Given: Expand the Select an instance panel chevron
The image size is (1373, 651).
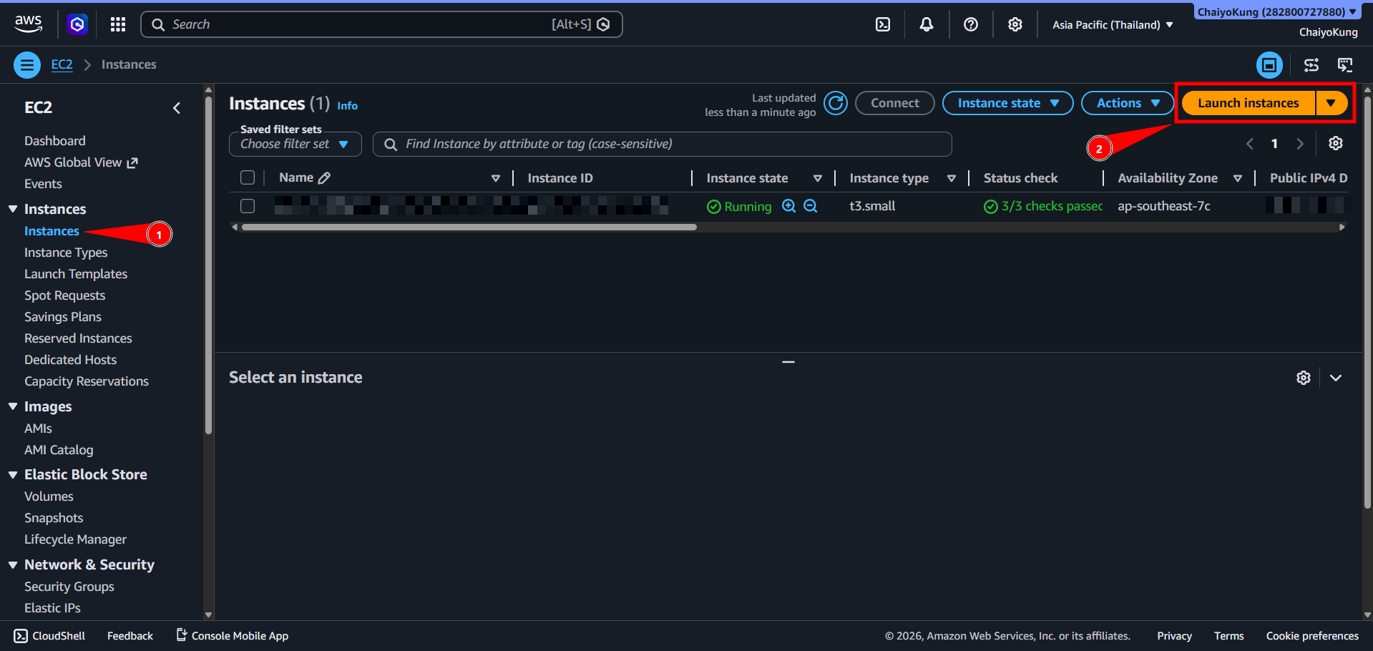Looking at the screenshot, I should tap(1336, 378).
